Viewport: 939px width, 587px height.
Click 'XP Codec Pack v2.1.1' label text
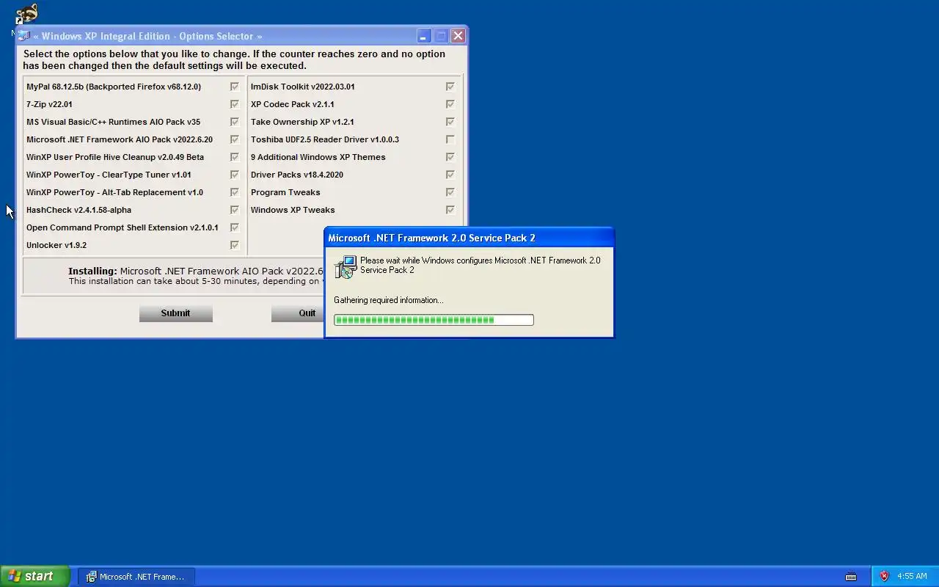[293, 104]
